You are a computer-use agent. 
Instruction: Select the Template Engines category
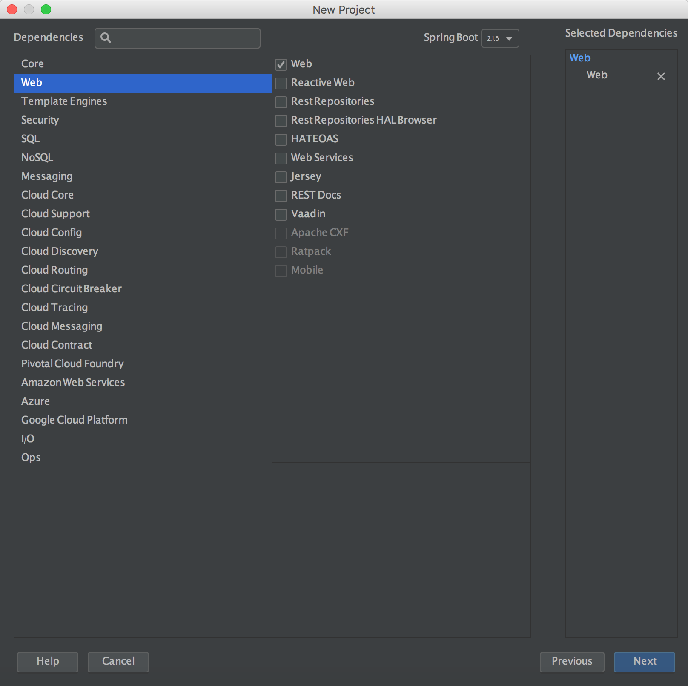(64, 101)
